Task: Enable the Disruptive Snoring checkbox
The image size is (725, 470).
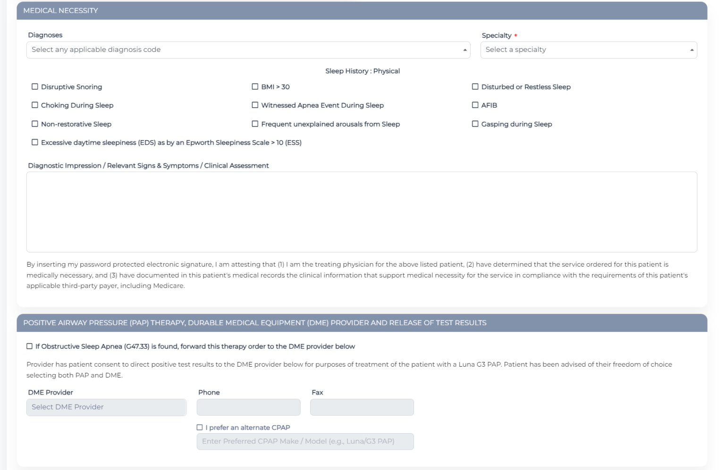Action: click(34, 86)
